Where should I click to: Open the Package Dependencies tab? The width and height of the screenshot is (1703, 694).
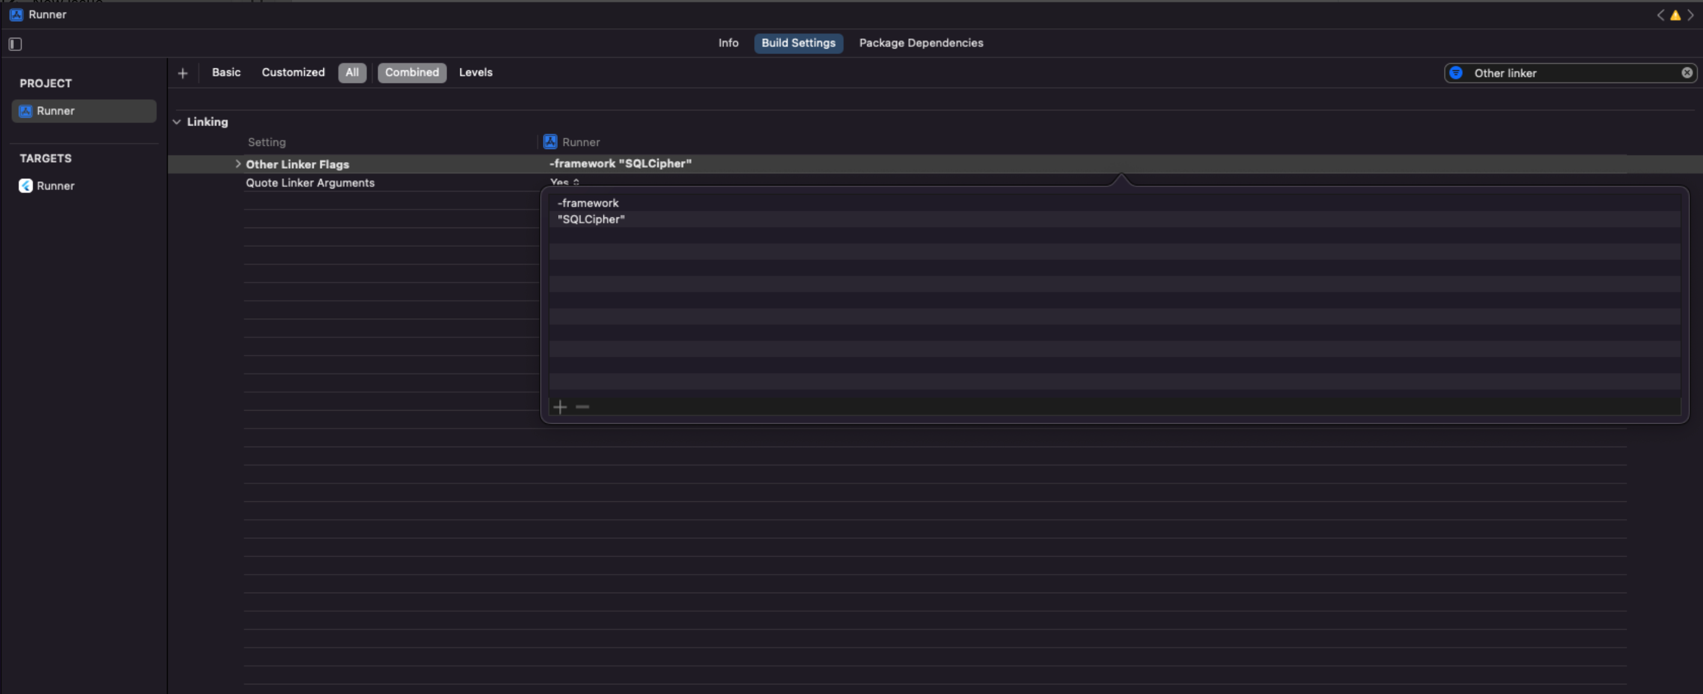click(x=921, y=43)
